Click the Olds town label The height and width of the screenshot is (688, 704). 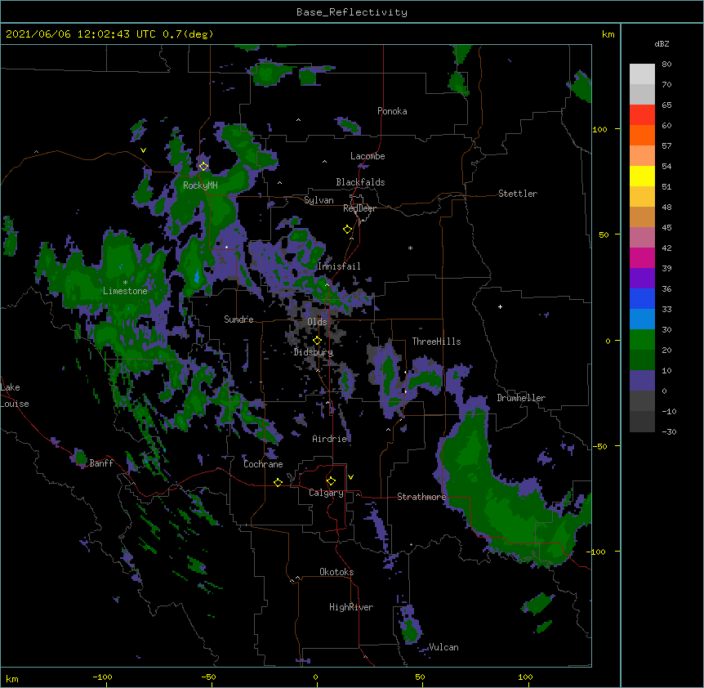[x=317, y=322]
